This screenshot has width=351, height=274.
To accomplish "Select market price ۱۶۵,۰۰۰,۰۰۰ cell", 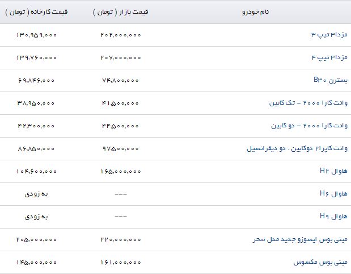I will [x=121, y=172].
